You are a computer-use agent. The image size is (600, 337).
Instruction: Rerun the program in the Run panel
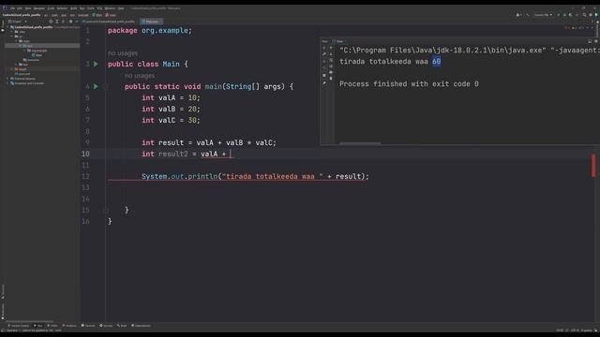[x=324, y=48]
